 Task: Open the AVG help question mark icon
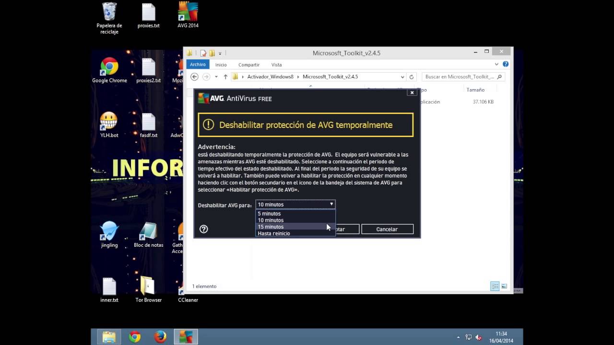(x=204, y=229)
